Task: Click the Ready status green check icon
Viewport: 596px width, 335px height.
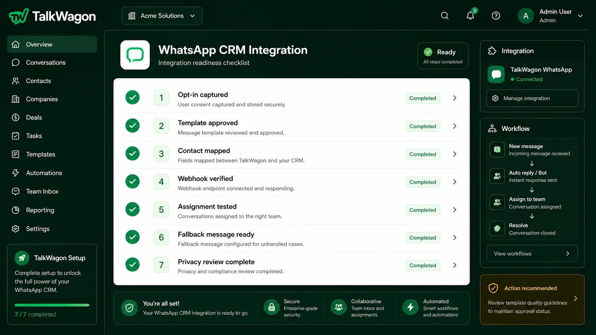Action: point(428,52)
